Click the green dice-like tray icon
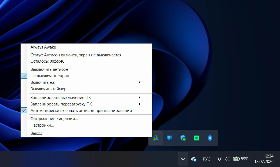280x167 pixels. [x=196, y=138]
